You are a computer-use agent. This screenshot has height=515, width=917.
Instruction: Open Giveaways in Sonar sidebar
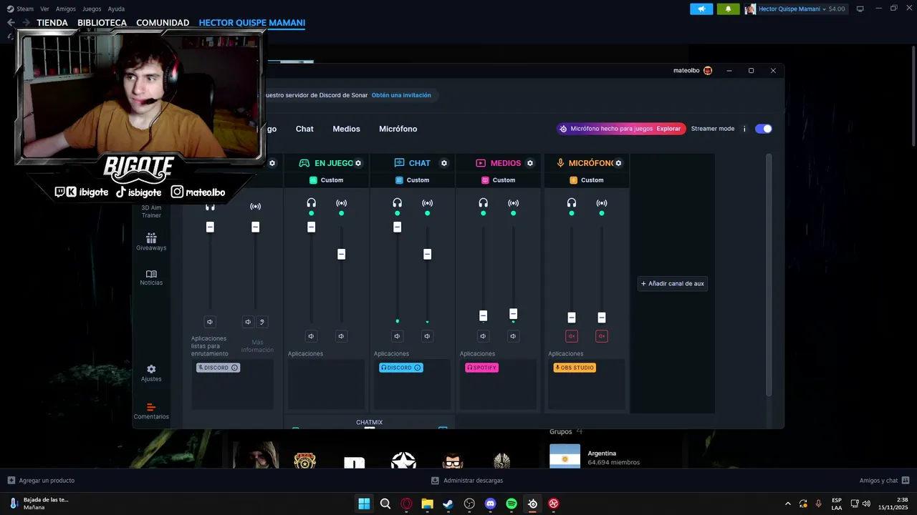(151, 242)
